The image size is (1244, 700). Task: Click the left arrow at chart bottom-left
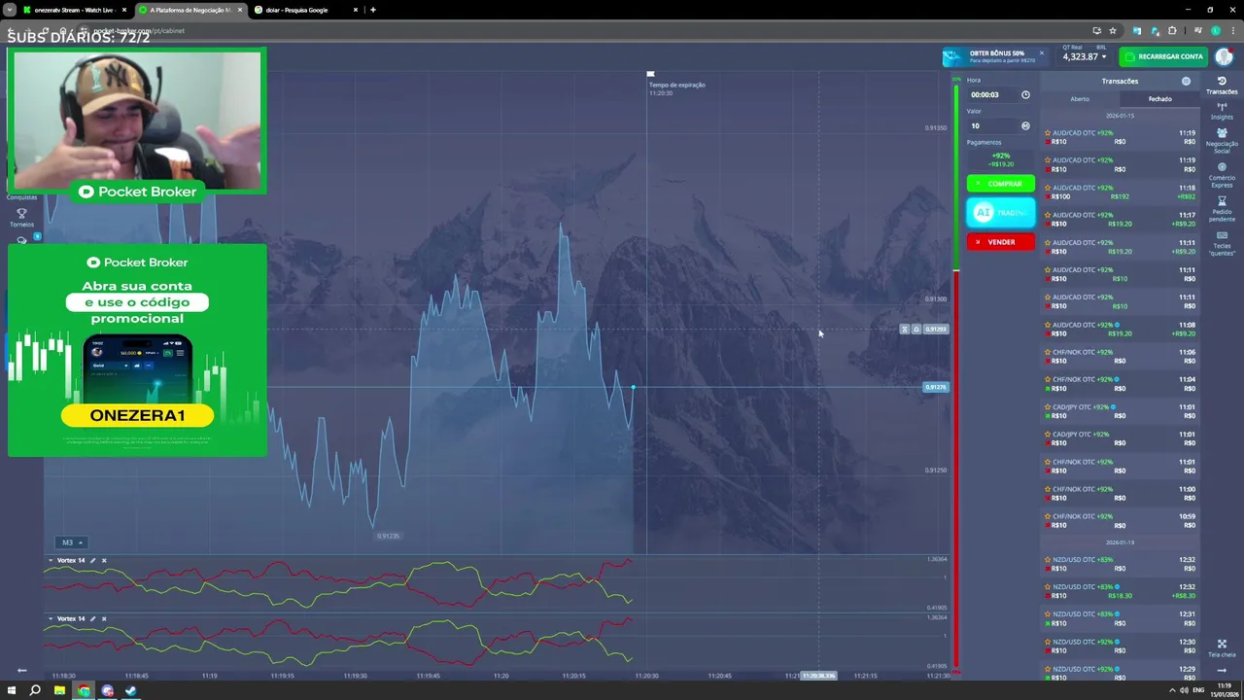[21, 670]
